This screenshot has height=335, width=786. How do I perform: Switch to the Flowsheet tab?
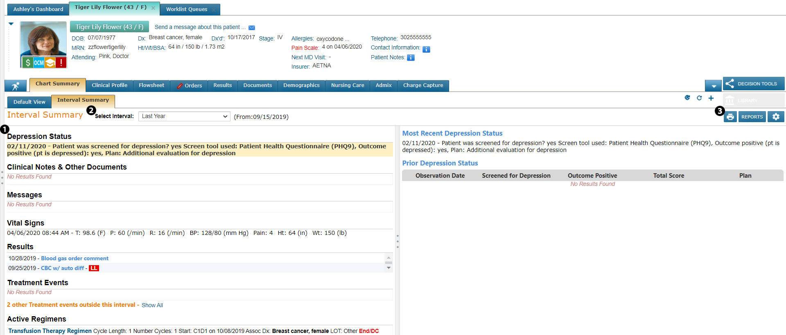(151, 85)
